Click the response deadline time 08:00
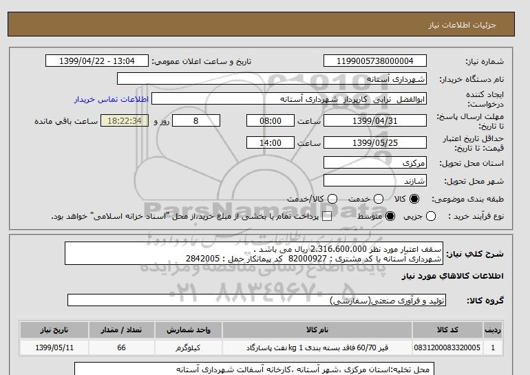 tap(271, 120)
